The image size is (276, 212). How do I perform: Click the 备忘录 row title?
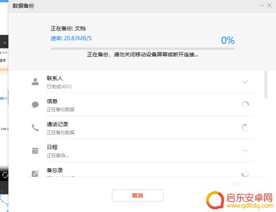coord(55,170)
